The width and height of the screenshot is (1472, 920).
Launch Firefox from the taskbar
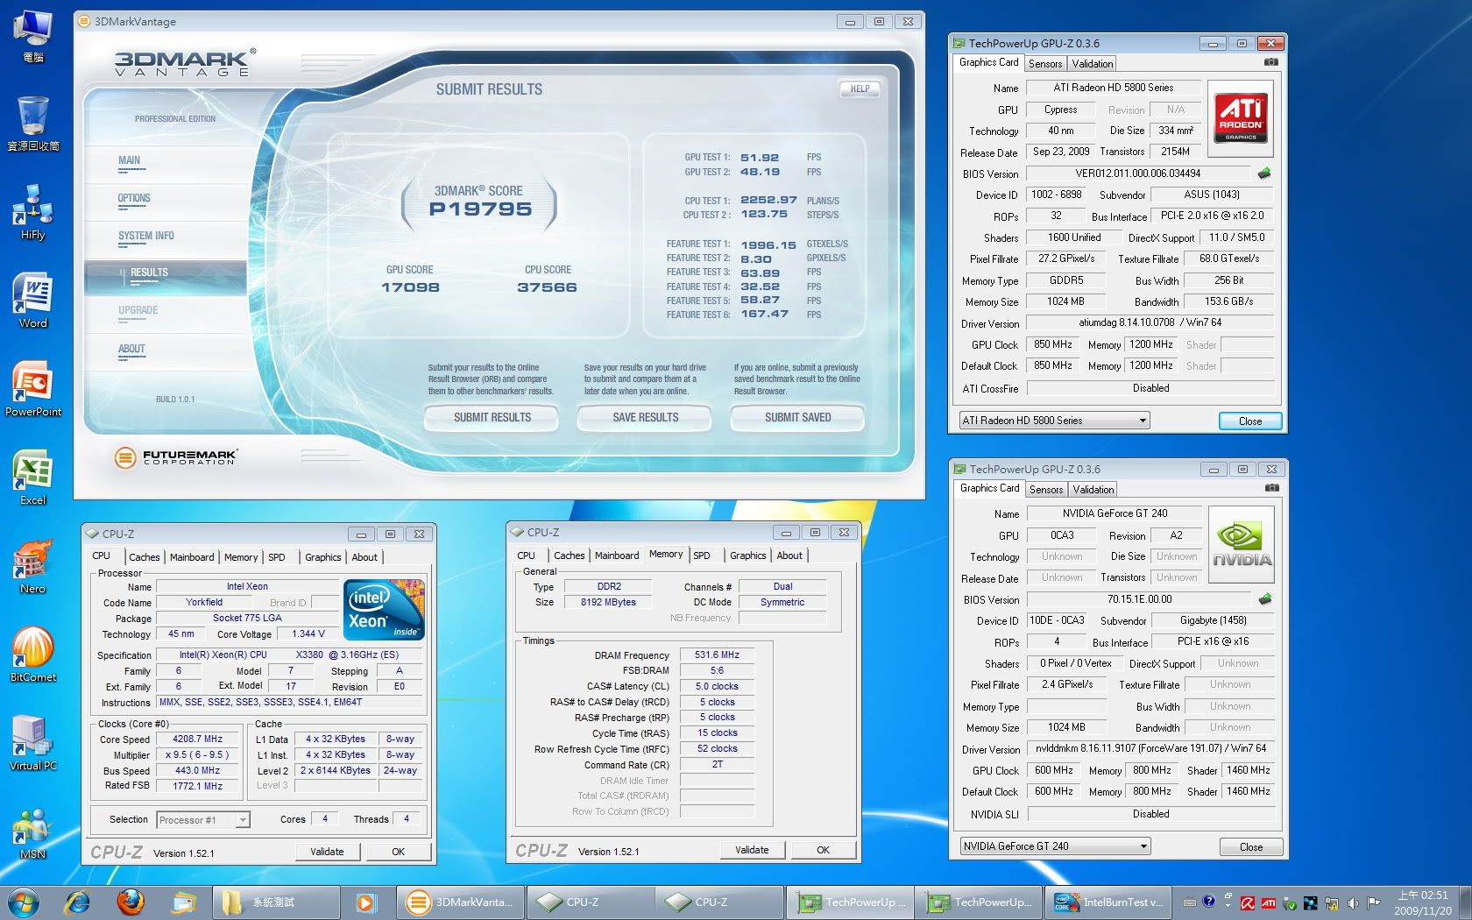pyautogui.click(x=131, y=902)
